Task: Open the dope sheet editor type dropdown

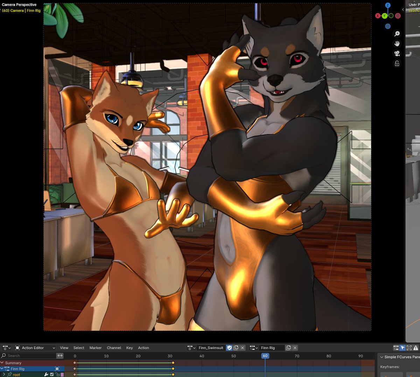Action: [x=7, y=348]
